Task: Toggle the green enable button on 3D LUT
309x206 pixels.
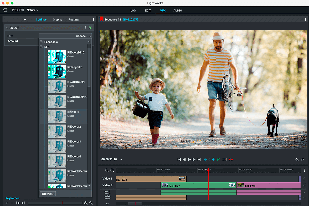Action: coord(90,28)
